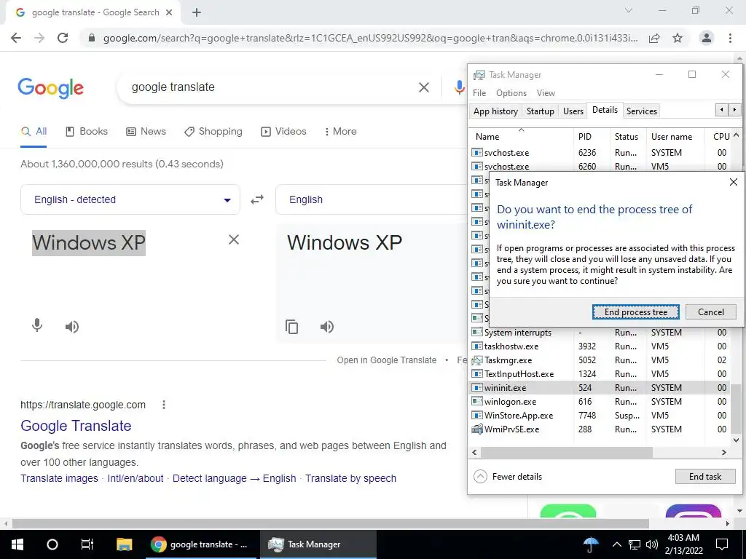
Task: Translate by voice microphone under source text
Action: (37, 326)
